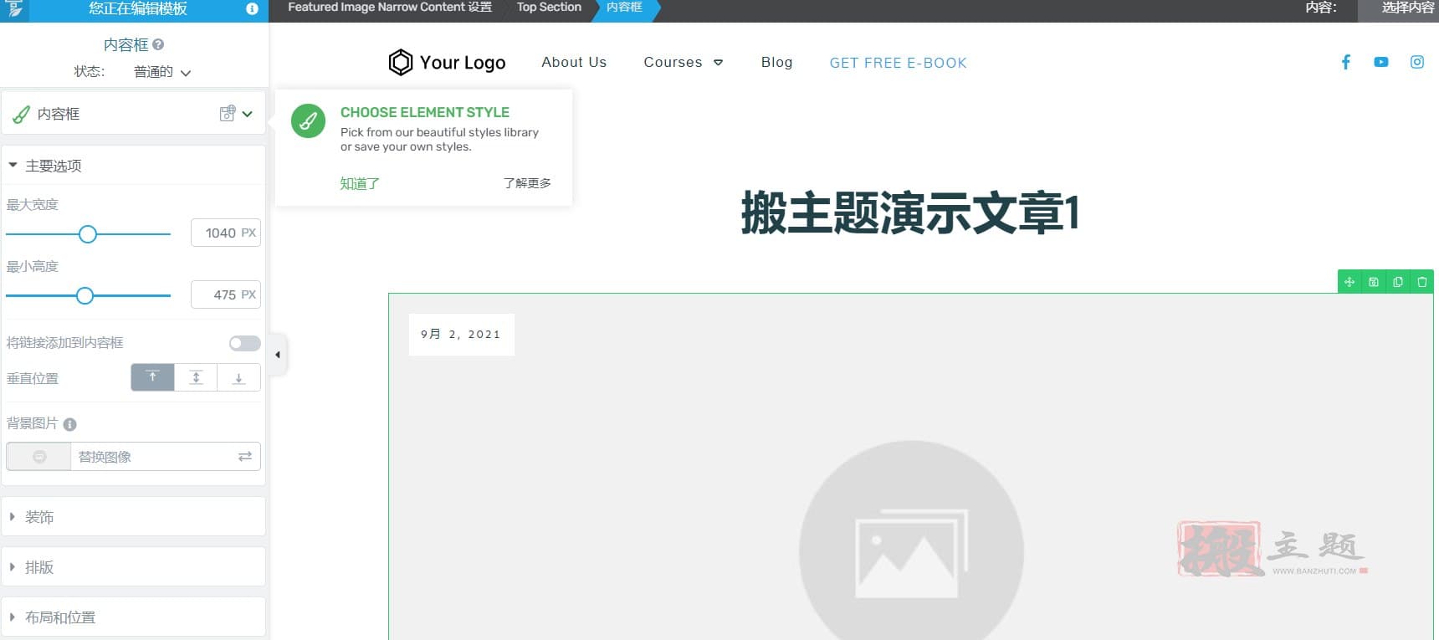Change the PX unit for 最小高度
The height and width of the screenshot is (640, 1439).
(x=248, y=295)
